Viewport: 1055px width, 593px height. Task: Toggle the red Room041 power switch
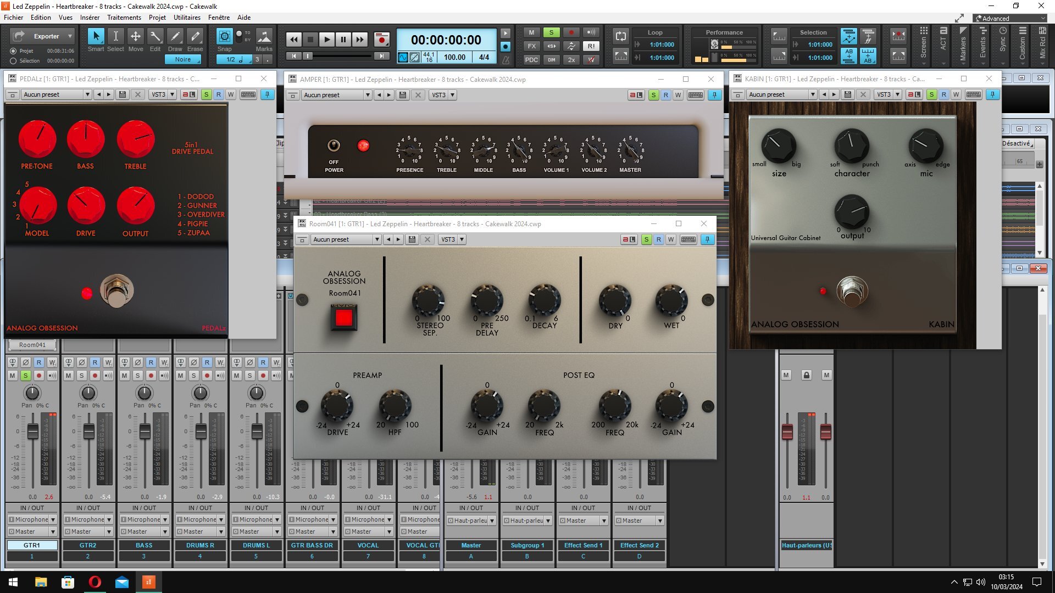coord(344,318)
